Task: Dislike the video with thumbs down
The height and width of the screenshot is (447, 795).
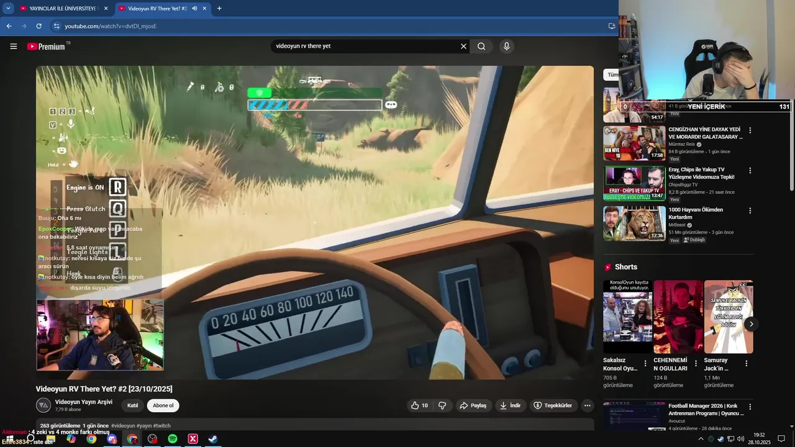Action: pos(442,405)
